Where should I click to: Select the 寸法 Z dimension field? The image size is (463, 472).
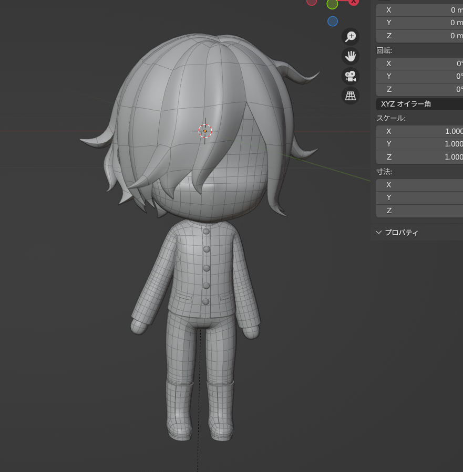pos(419,211)
